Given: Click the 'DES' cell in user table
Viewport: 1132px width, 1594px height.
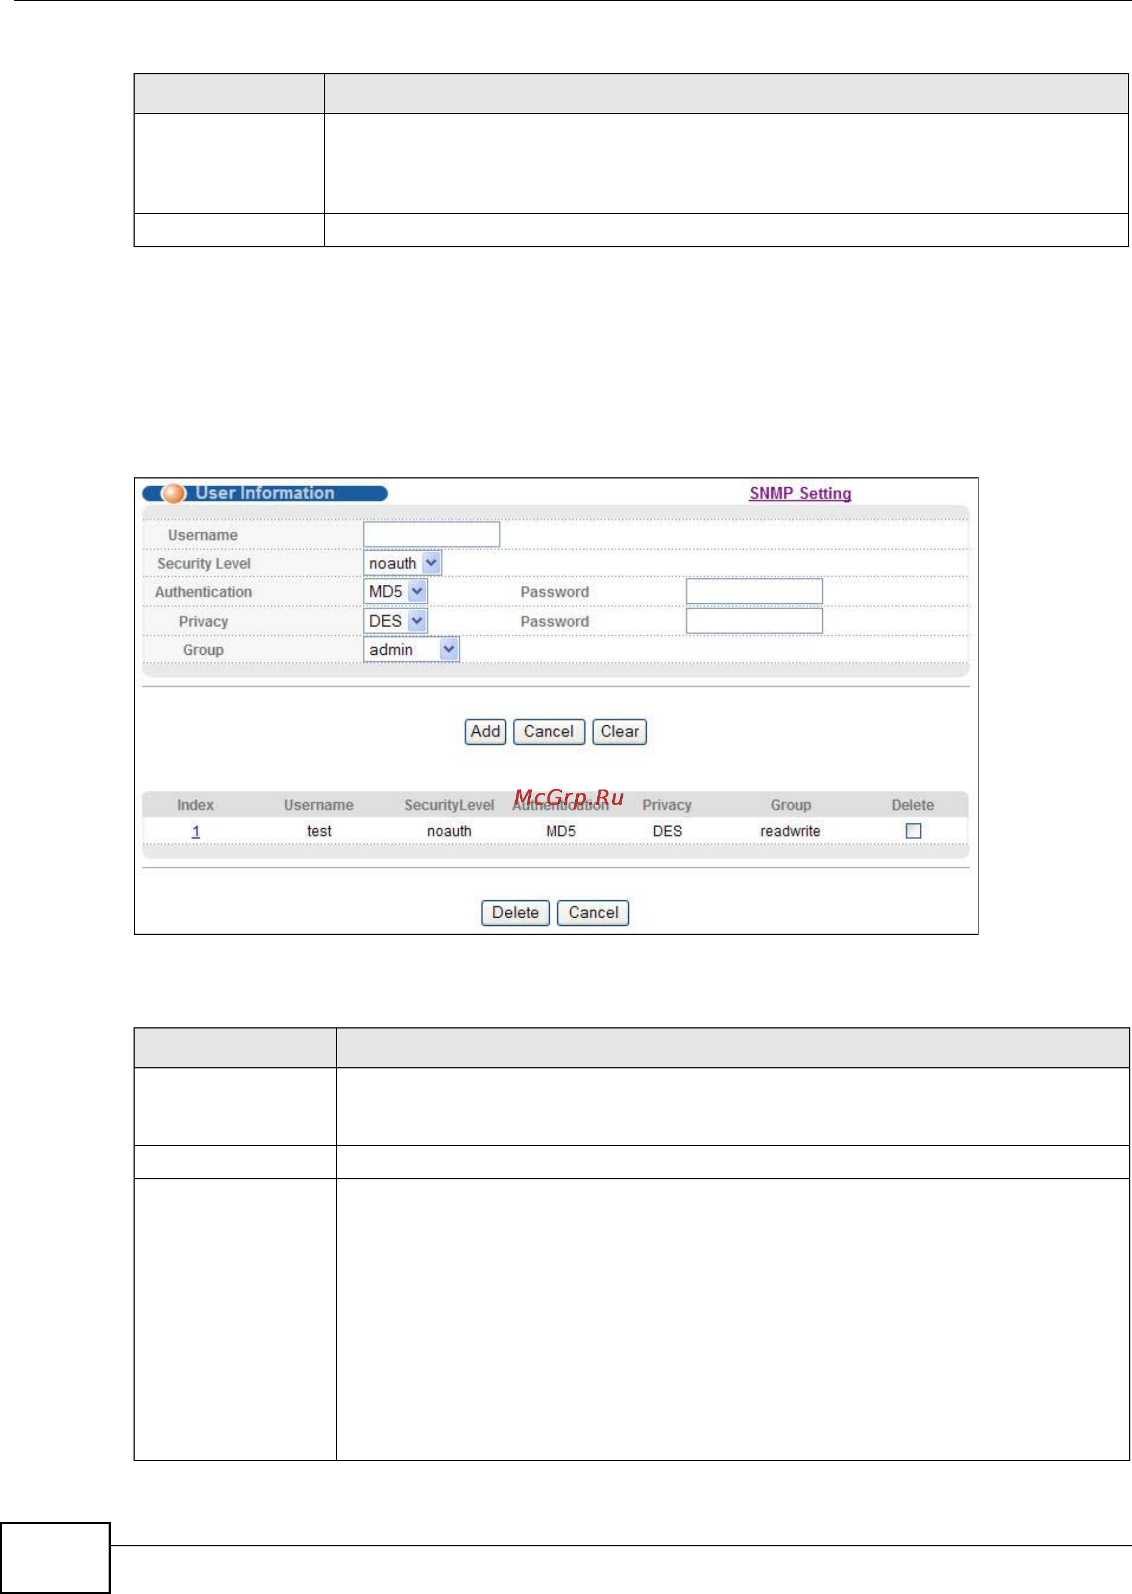Looking at the screenshot, I should [667, 831].
